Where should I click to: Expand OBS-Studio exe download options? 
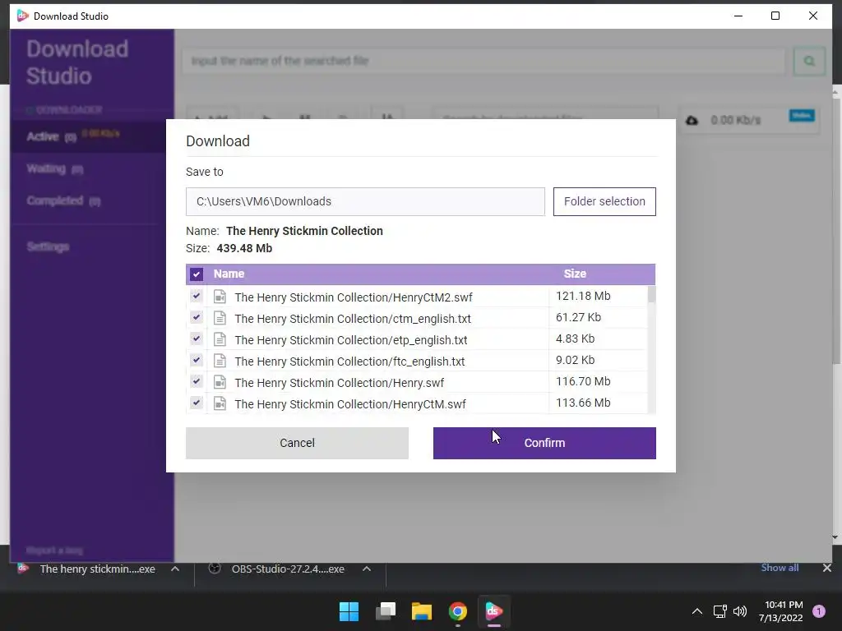tap(367, 569)
